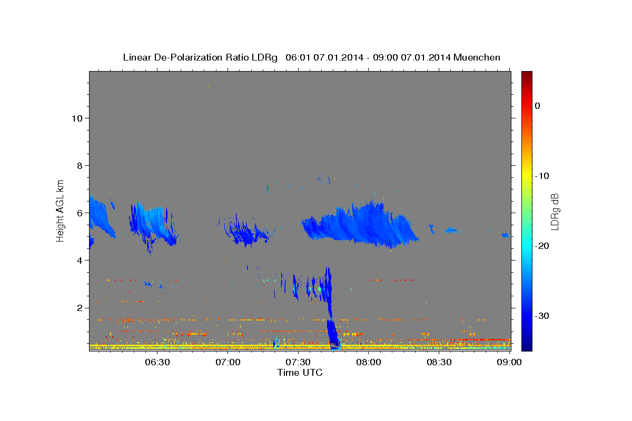Image resolution: width=632 pixels, height=421 pixels.
Task: Click the colorbar value '0'
Action: (537, 106)
